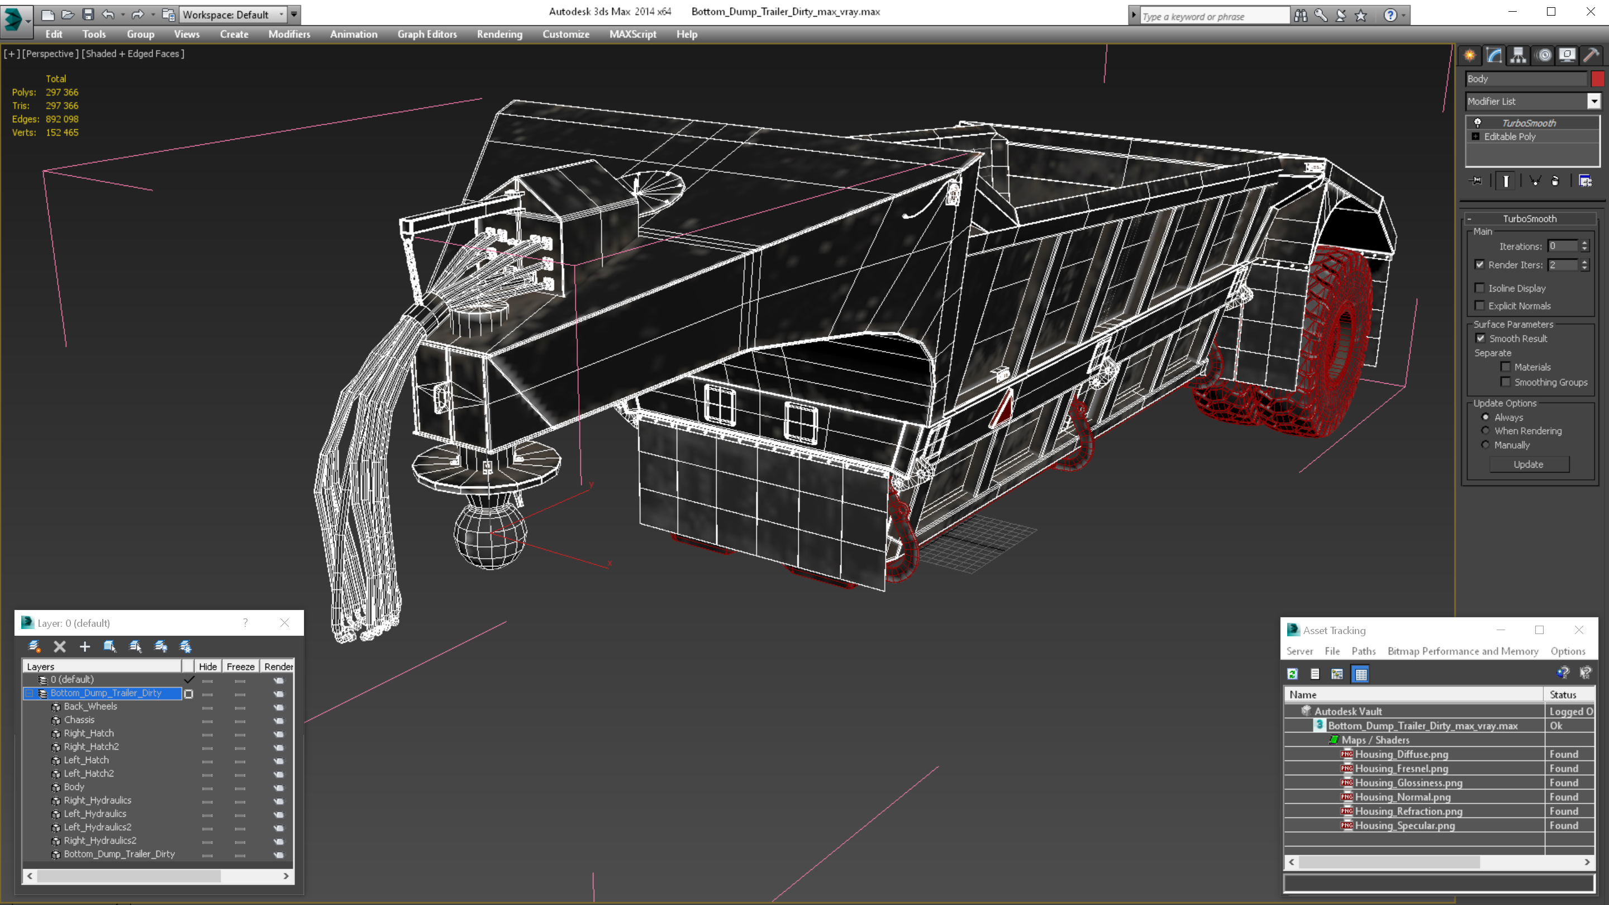Image resolution: width=1609 pixels, height=905 pixels.
Task: Click Shaded + Edged Faces viewport label
Action: point(133,54)
